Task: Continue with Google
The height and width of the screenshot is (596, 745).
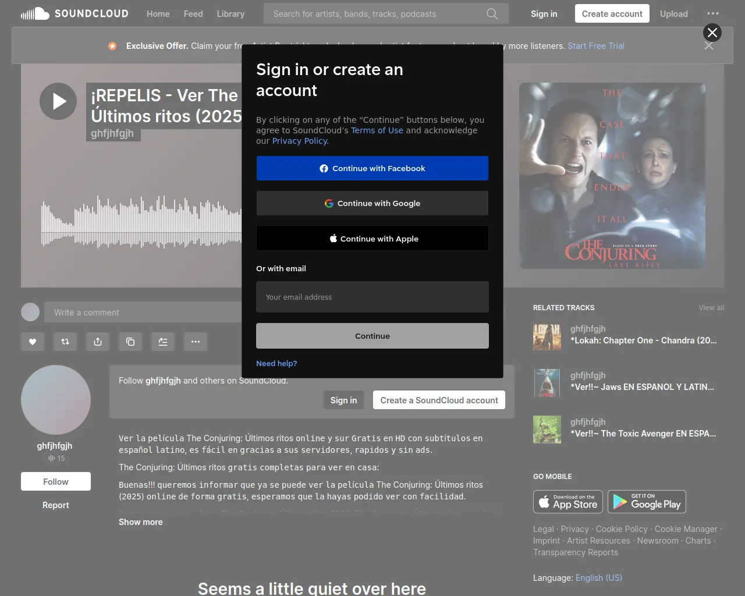Action: [372, 203]
